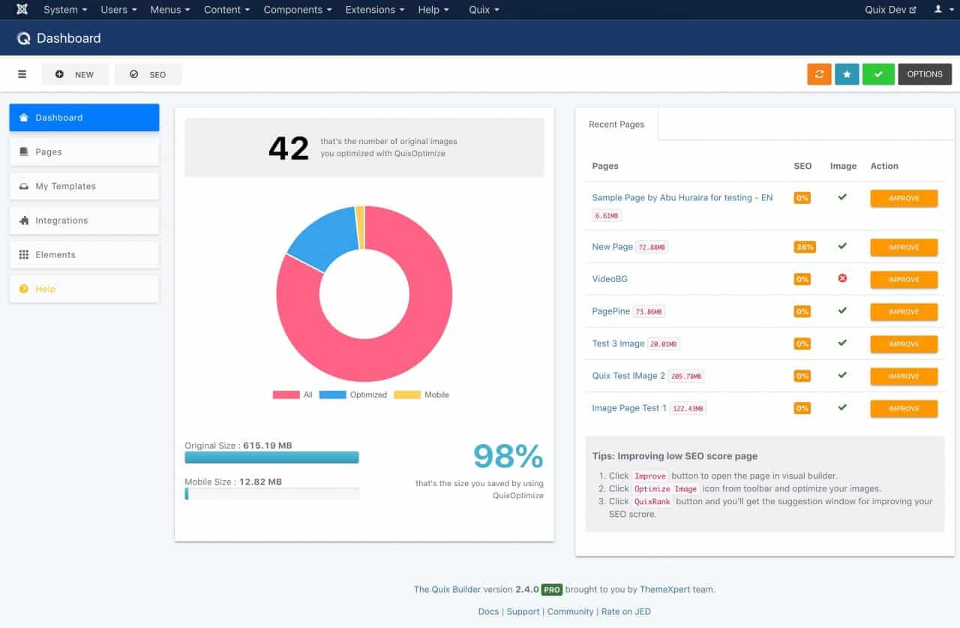Click the plus icon on NEW button

pos(60,74)
